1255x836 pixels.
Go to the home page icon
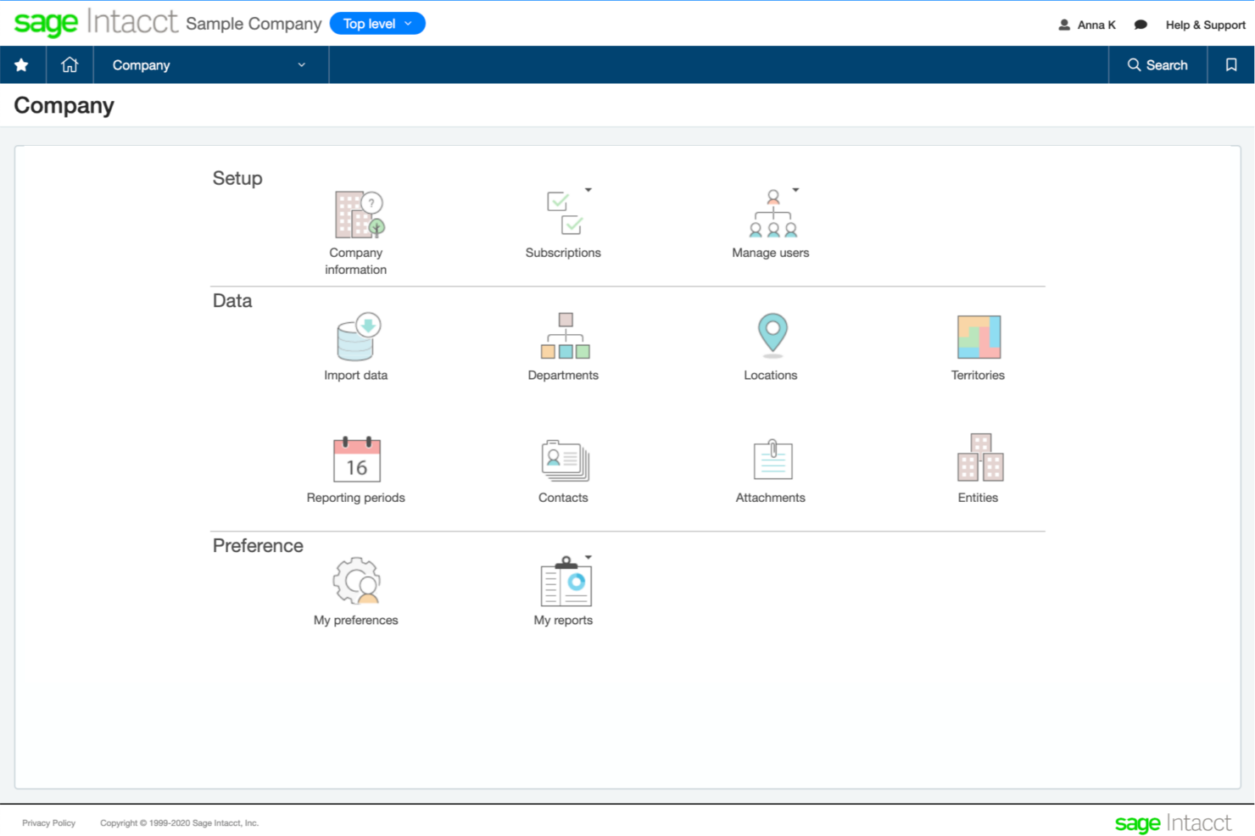tap(70, 65)
